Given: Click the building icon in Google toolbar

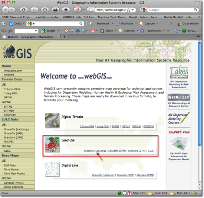Looking at the screenshot, I should [72, 31].
